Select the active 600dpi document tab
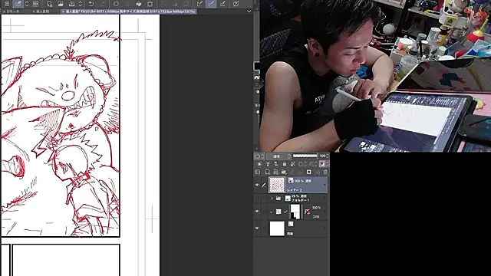The image size is (491, 276). [129, 11]
